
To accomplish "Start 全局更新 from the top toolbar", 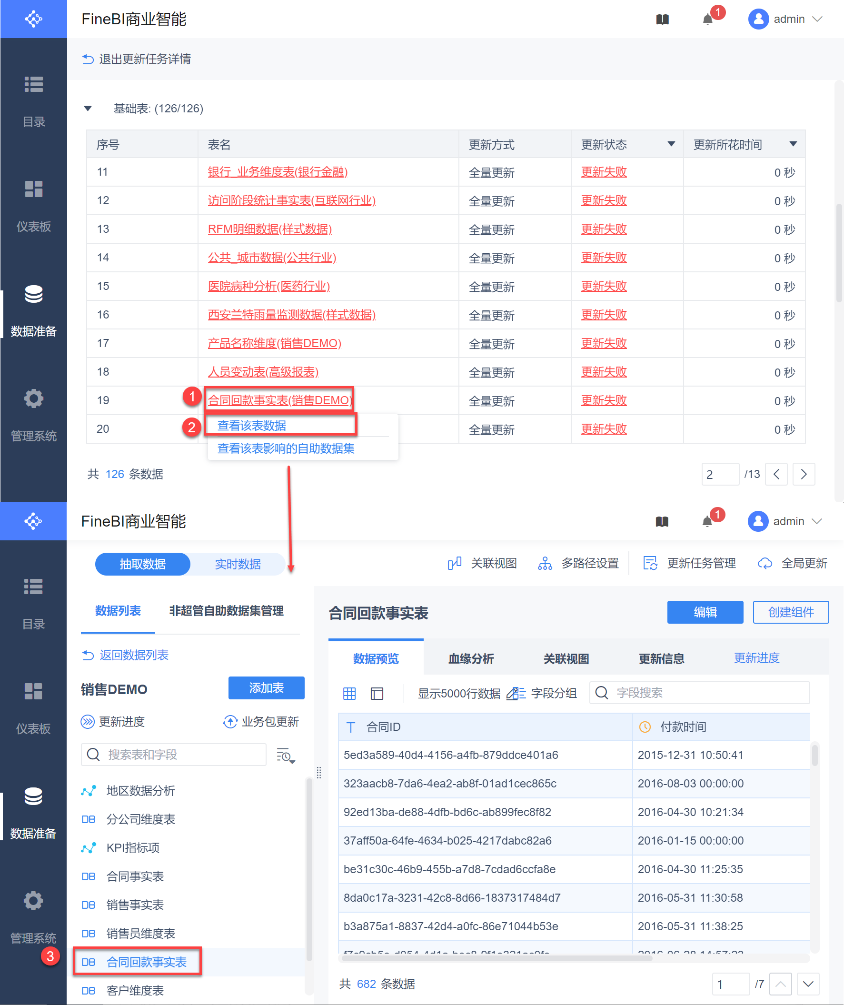I will 792,563.
